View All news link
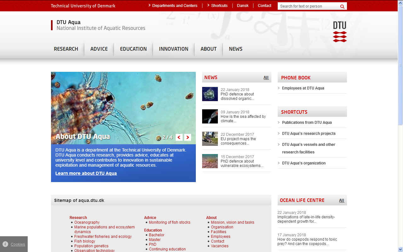 point(266,77)
